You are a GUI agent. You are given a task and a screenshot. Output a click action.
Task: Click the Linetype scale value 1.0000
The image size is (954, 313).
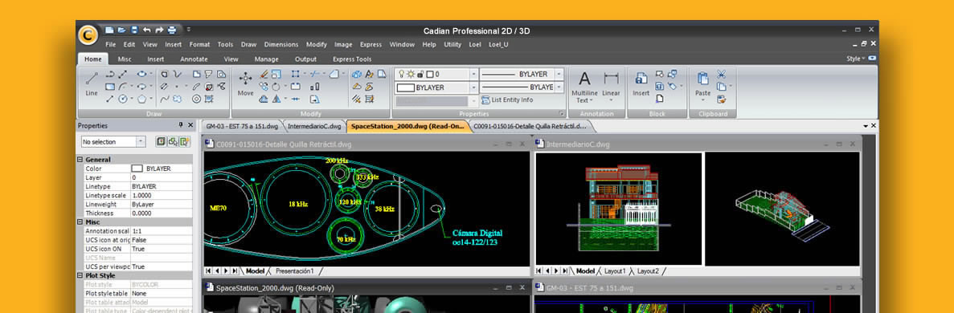coord(141,196)
